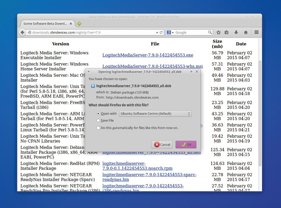Click the Debian package (125 MB) text

[129, 92]
